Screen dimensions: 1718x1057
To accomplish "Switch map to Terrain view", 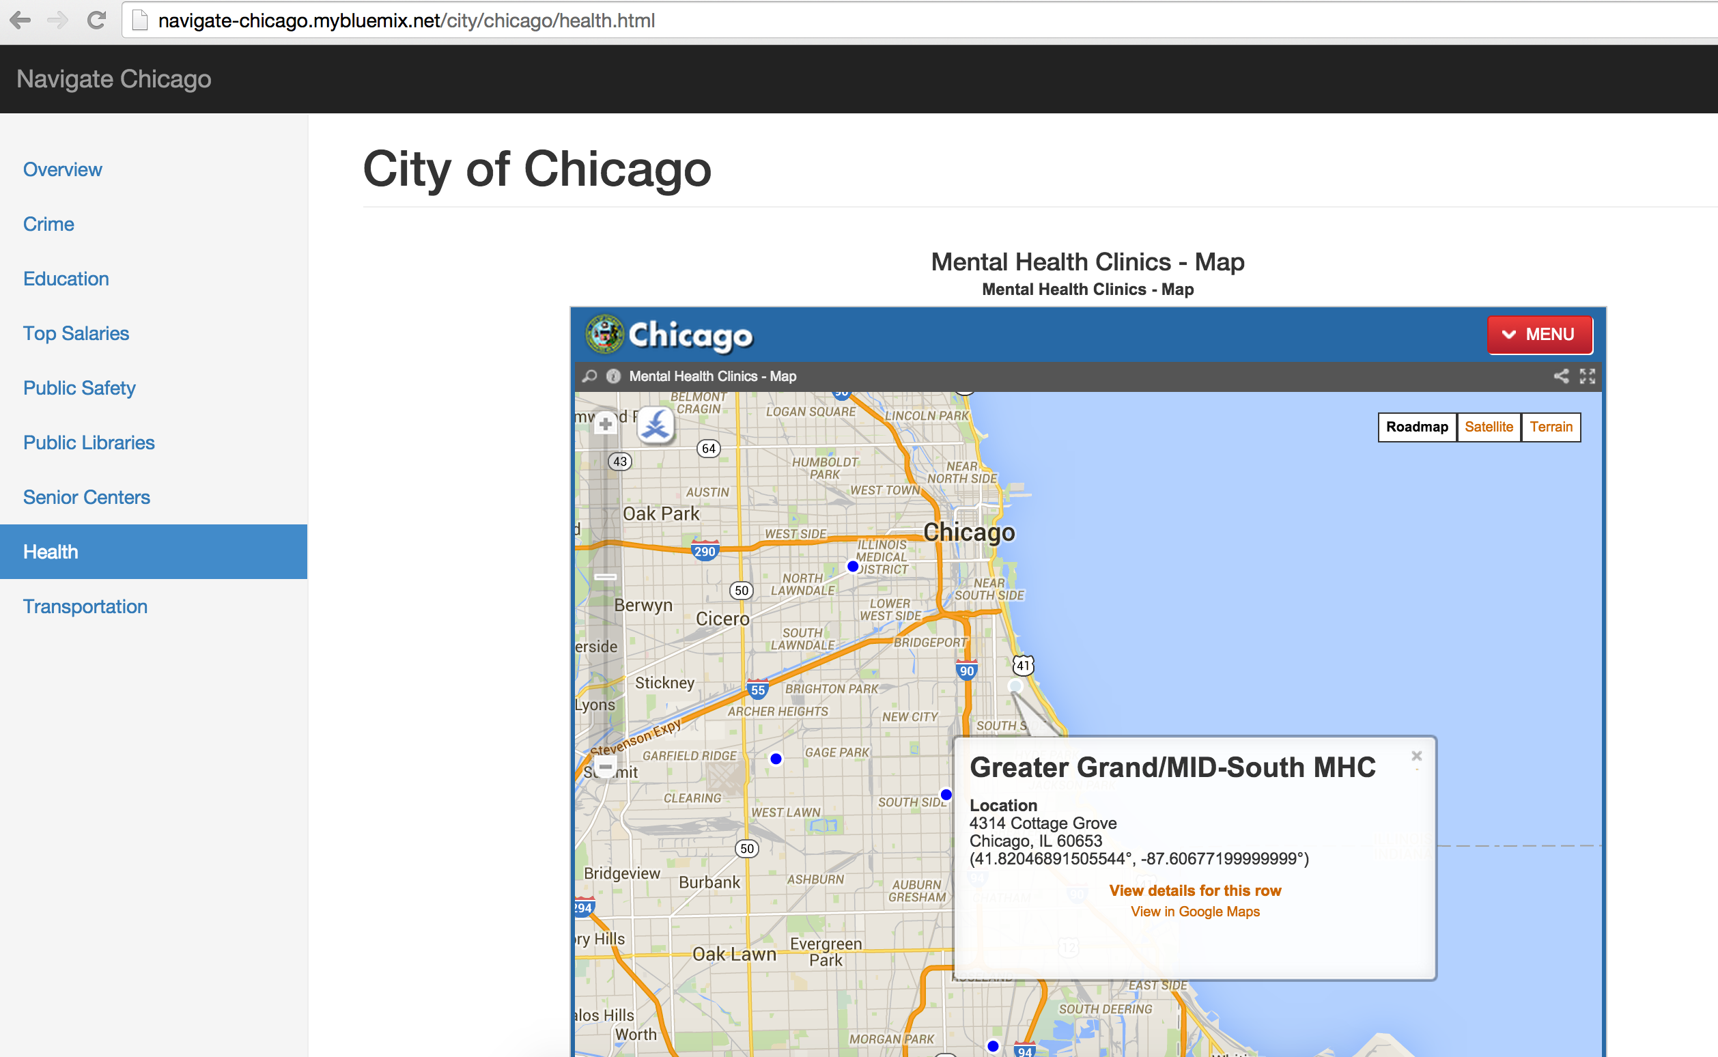I will tap(1550, 427).
